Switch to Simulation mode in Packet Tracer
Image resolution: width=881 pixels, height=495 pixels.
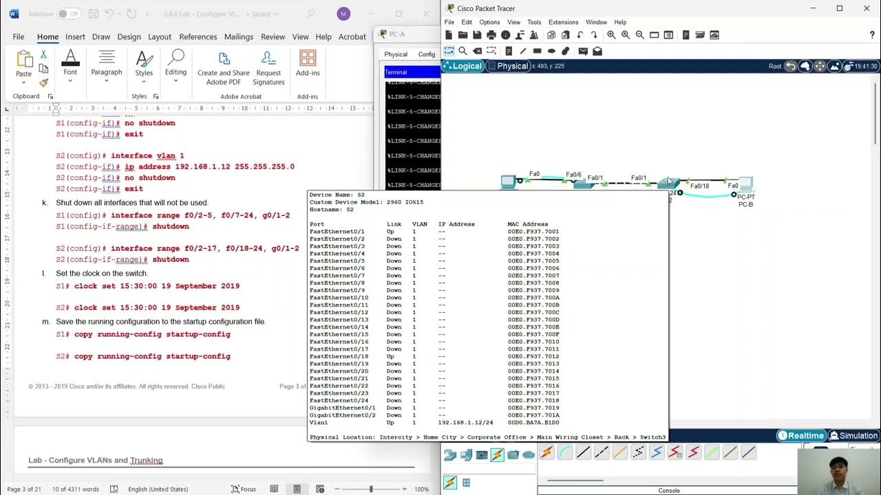pyautogui.click(x=853, y=435)
